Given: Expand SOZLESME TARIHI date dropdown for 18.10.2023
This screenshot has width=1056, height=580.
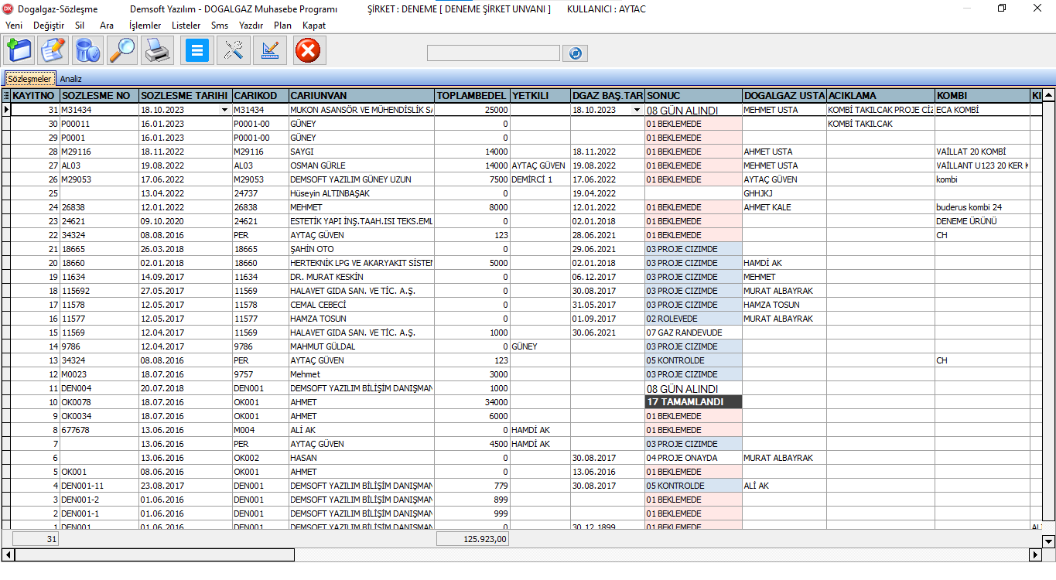Looking at the screenshot, I should click(224, 110).
